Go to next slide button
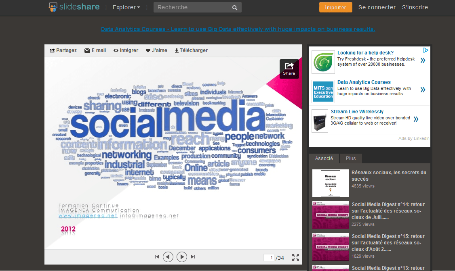The width and height of the screenshot is (455, 271). (x=182, y=257)
